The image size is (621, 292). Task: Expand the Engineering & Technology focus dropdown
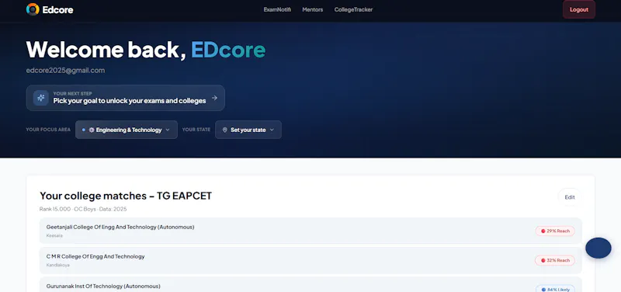[127, 130]
